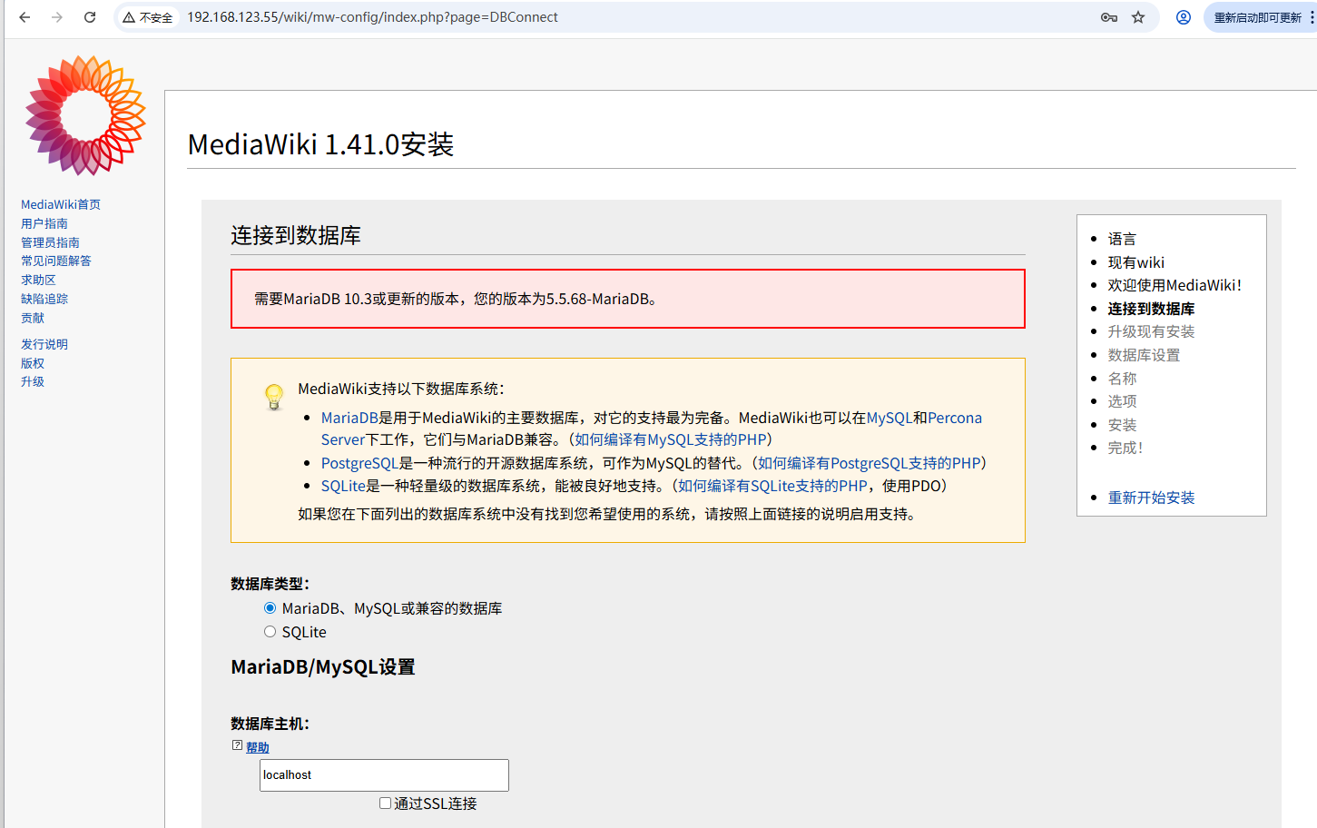Select the SQLite database radio option

point(270,632)
